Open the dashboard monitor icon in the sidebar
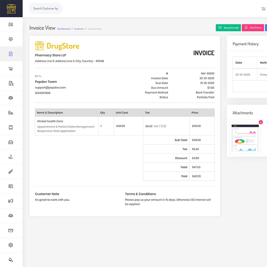 11,25
